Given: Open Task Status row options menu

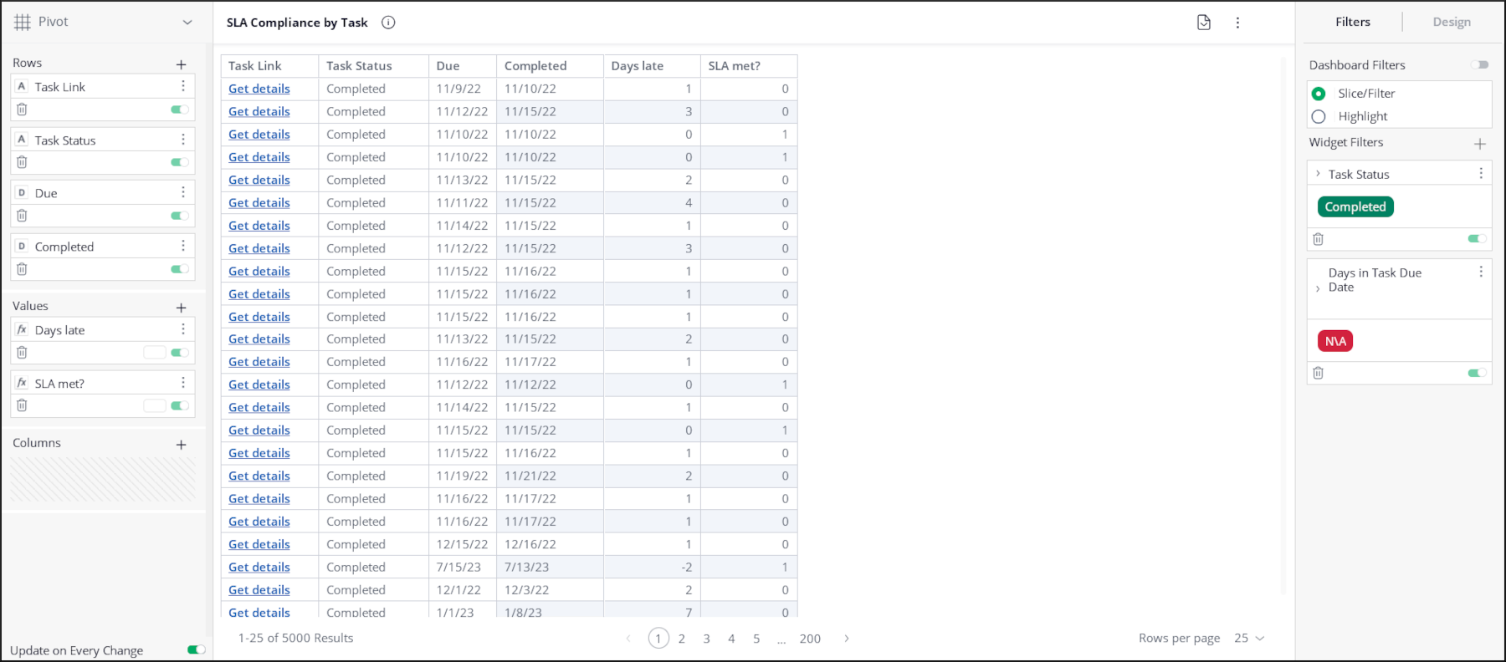Looking at the screenshot, I should (183, 140).
